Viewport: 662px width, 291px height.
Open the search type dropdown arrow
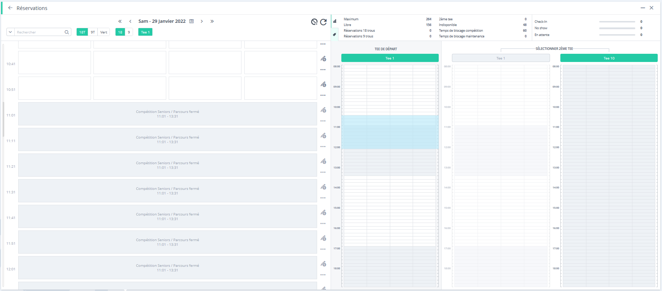tap(10, 32)
